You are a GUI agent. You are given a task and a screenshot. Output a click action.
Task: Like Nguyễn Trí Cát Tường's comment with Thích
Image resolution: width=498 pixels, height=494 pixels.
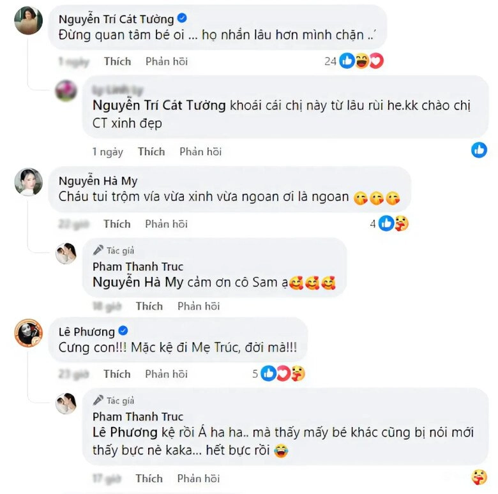pyautogui.click(x=117, y=61)
